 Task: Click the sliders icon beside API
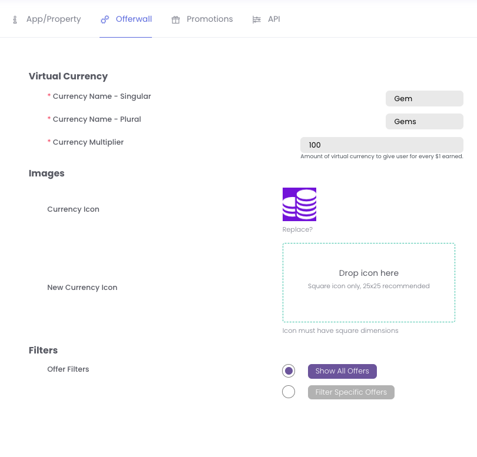coord(256,20)
